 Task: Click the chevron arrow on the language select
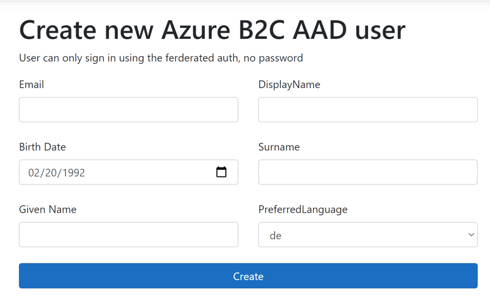click(471, 235)
